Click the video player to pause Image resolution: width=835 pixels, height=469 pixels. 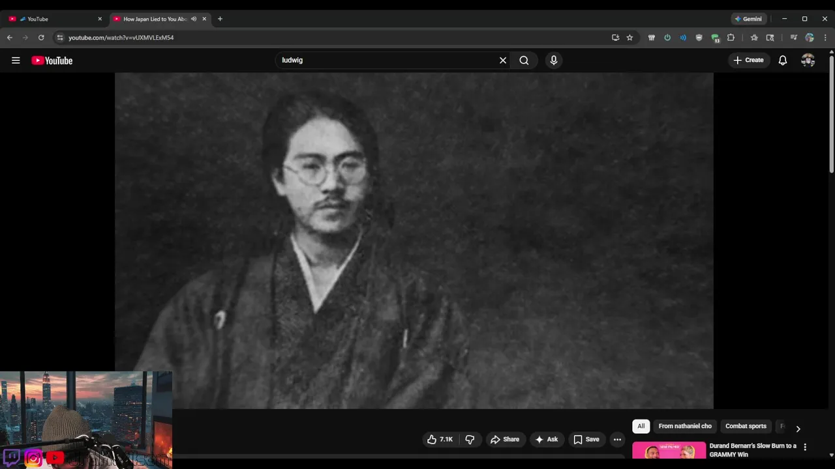coord(414,240)
